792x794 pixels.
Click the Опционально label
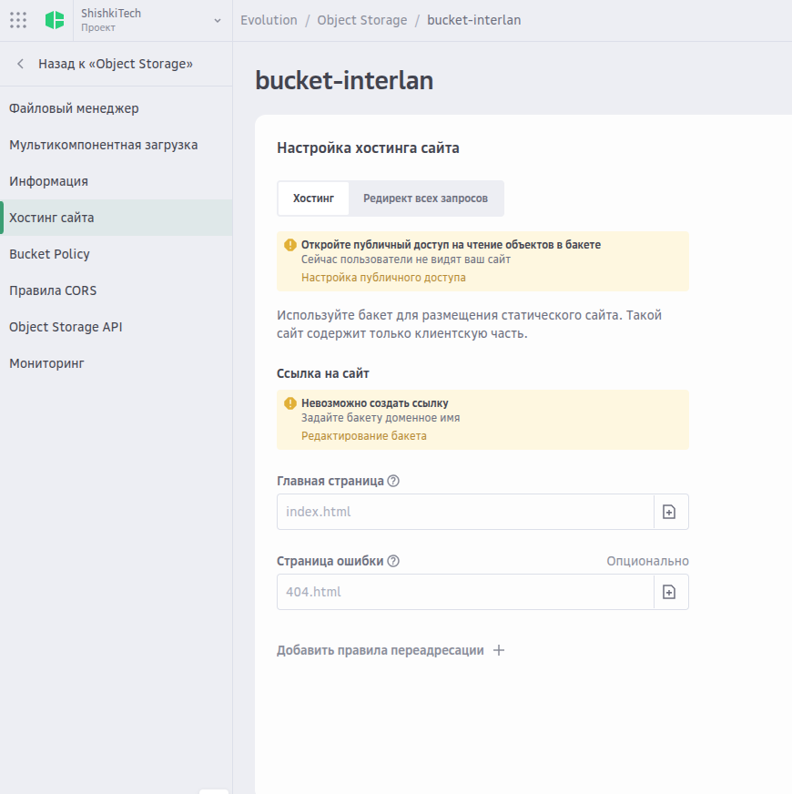647,561
